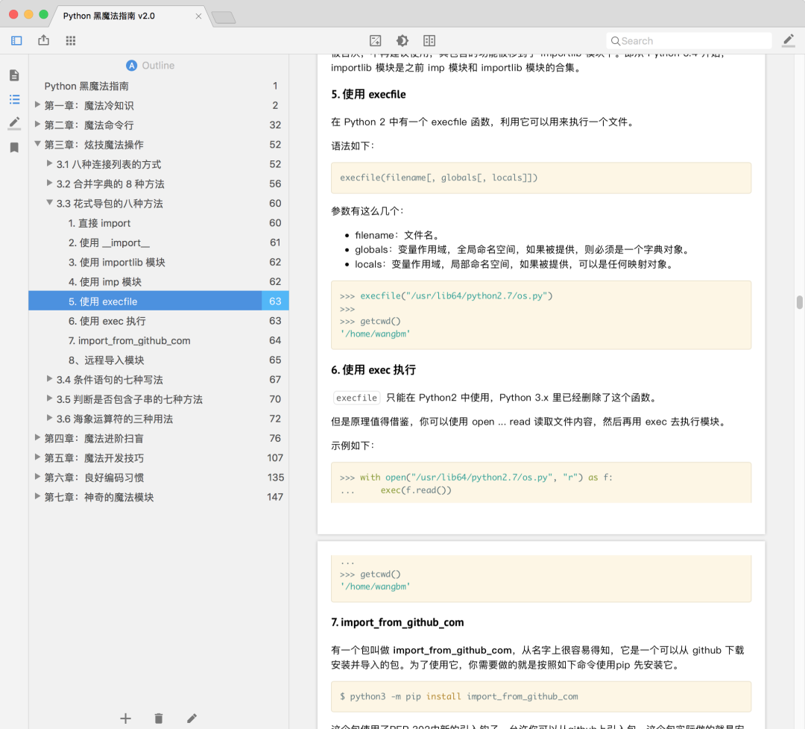This screenshot has height=729, width=805.
Task: Expand 第二章：魔法命令行 chapter
Action: 37,125
